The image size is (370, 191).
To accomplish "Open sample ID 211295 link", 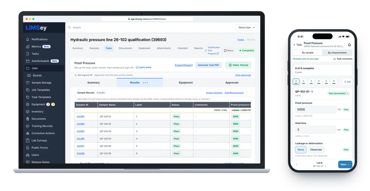I will click(x=81, y=131).
